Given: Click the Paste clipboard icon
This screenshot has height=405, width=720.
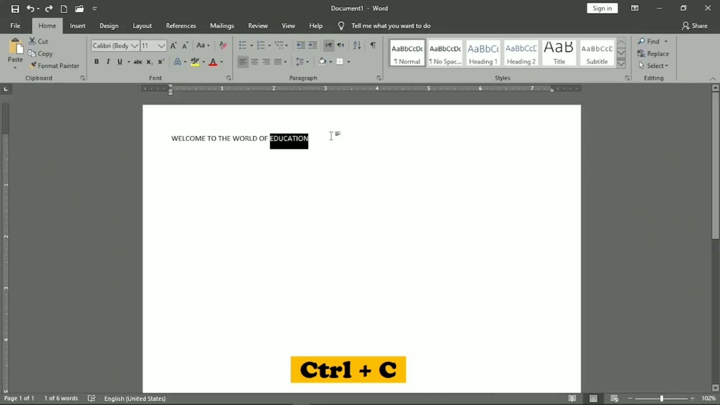Looking at the screenshot, I should tap(15, 48).
